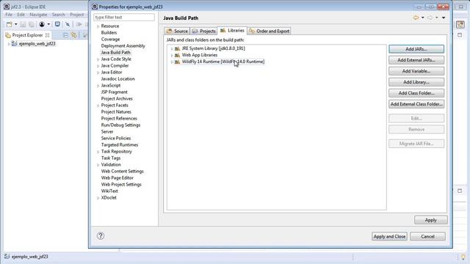The image size is (470, 264).
Task: Open the Project menu in Eclipse
Action: tap(76, 15)
